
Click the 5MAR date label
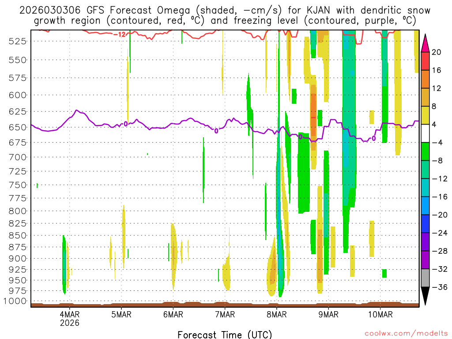pos(121,314)
